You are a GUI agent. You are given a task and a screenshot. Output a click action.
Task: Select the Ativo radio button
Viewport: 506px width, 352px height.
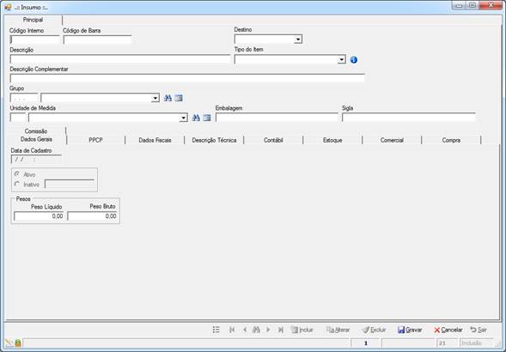17,174
